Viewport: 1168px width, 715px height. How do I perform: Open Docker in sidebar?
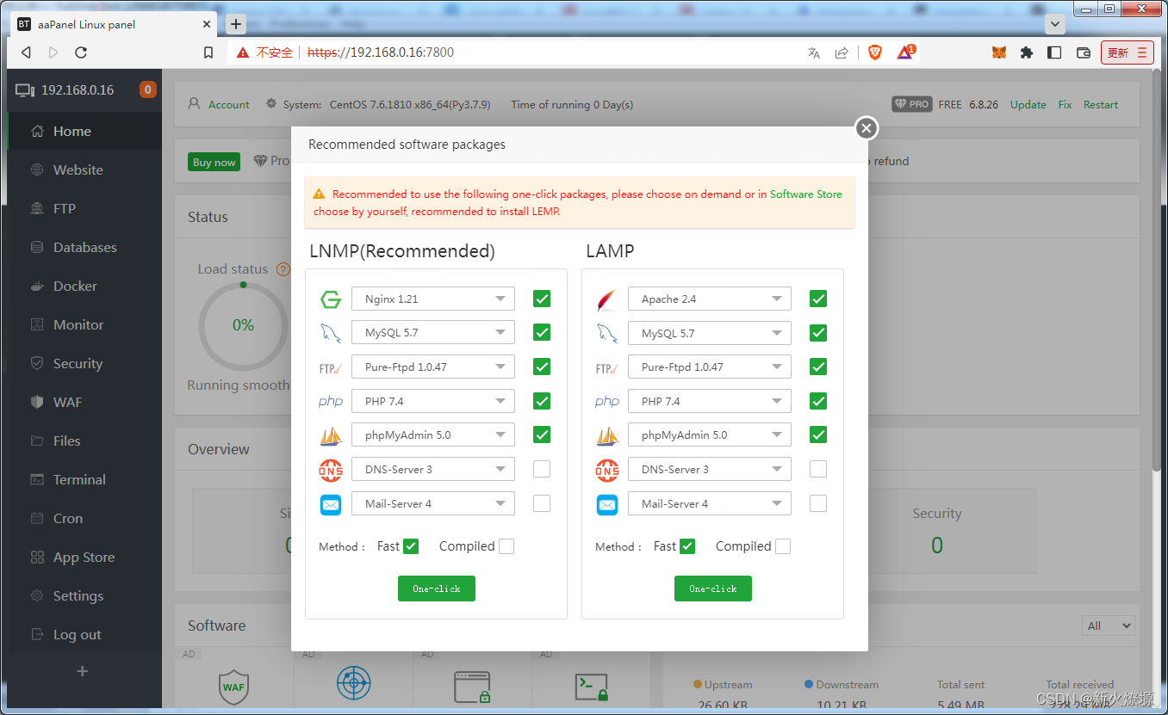coord(84,286)
